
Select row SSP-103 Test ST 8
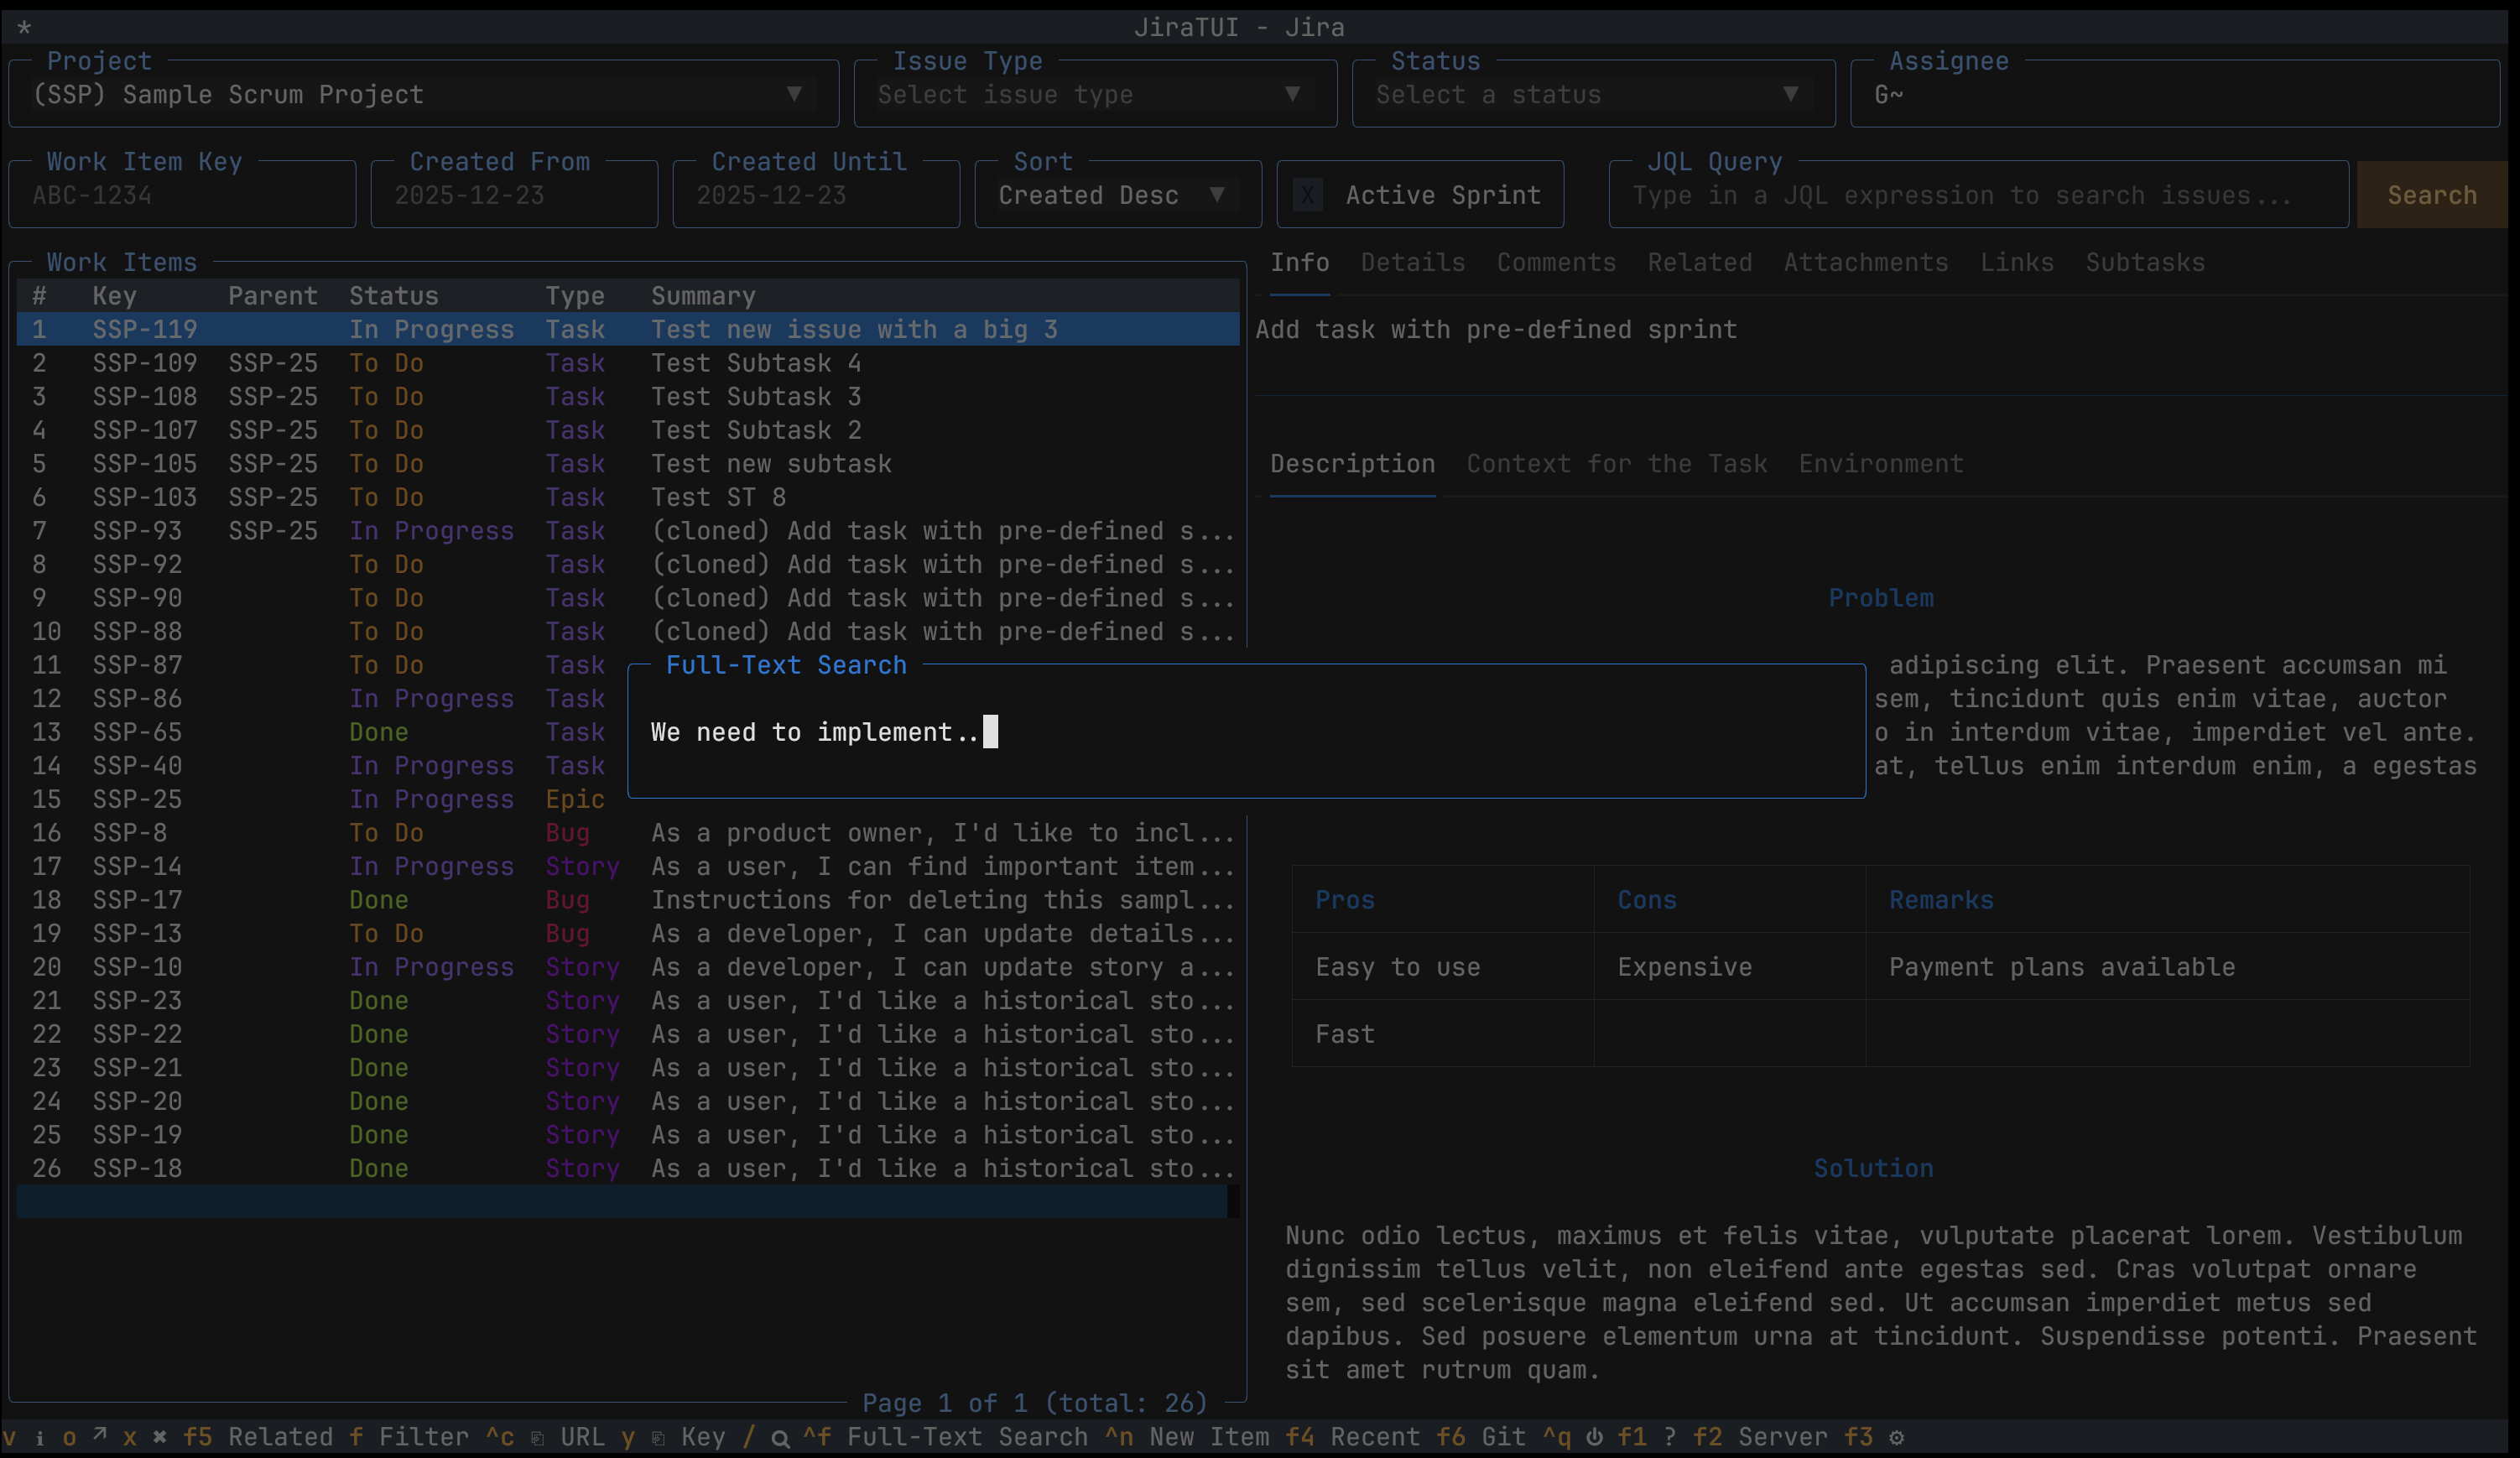(628, 497)
